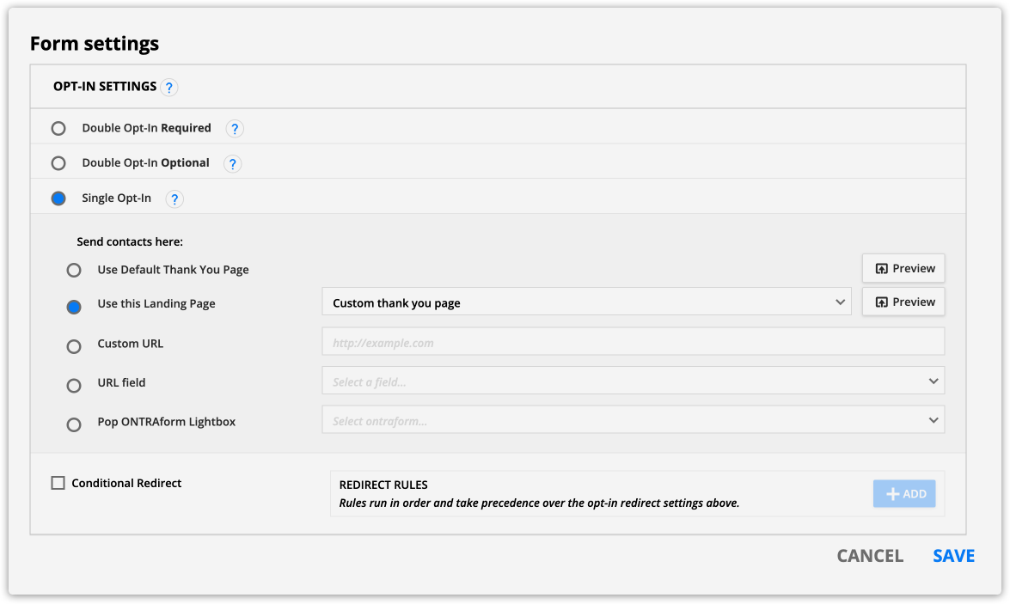The height and width of the screenshot is (604, 1010).
Task: Expand the Select ontraform dropdown
Action: (x=633, y=420)
